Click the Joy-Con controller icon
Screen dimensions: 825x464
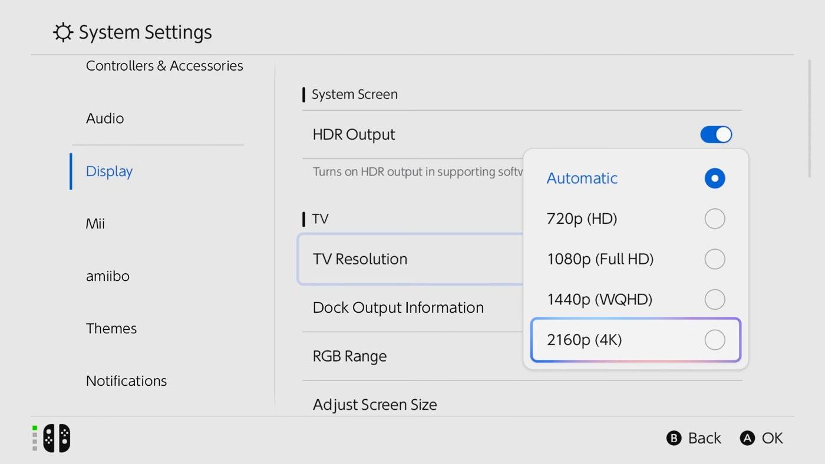(57, 438)
